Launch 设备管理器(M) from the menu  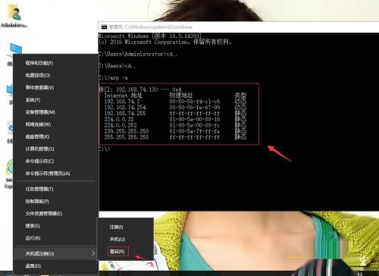click(40, 112)
